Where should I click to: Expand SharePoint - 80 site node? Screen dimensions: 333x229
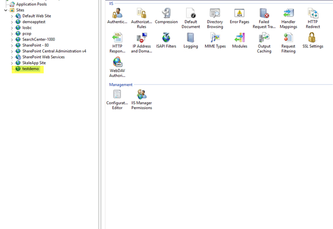tap(12, 45)
